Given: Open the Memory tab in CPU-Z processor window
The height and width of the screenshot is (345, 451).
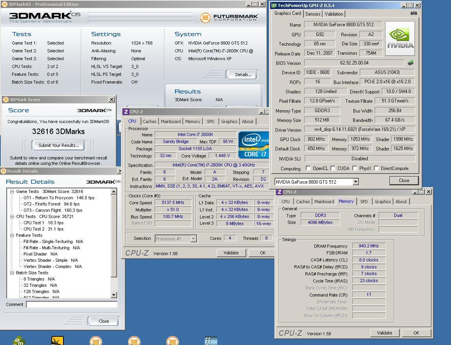Looking at the screenshot, I should pos(193,122).
